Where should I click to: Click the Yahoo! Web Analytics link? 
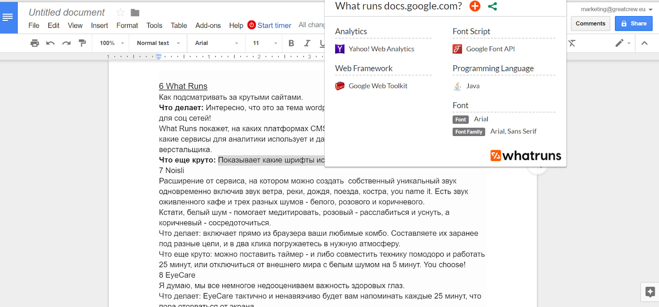381,49
